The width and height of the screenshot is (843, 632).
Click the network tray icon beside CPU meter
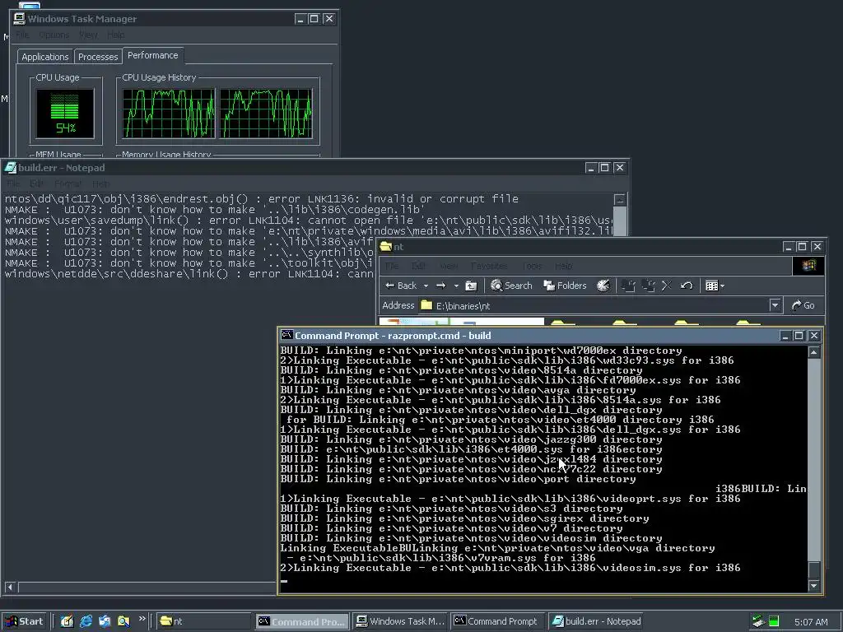758,621
